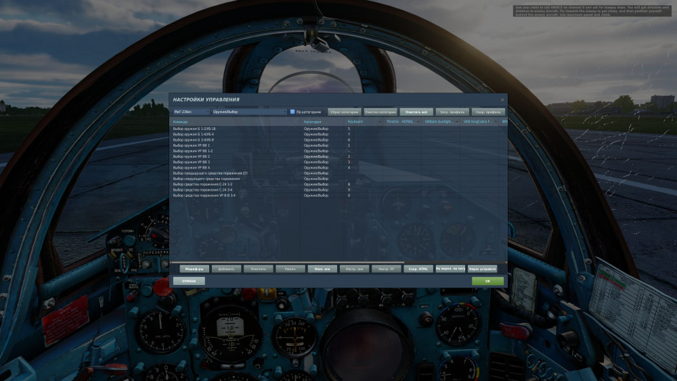Click the 'Сохр. профиль' button
The image size is (677, 381).
(x=488, y=112)
